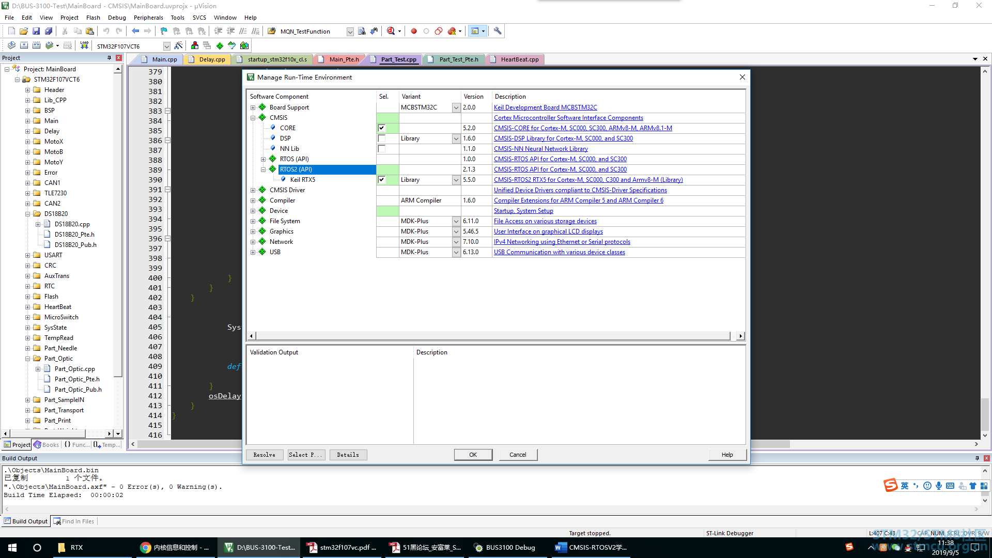The height and width of the screenshot is (558, 992).
Task: Start the debug session icon
Action: (391, 31)
